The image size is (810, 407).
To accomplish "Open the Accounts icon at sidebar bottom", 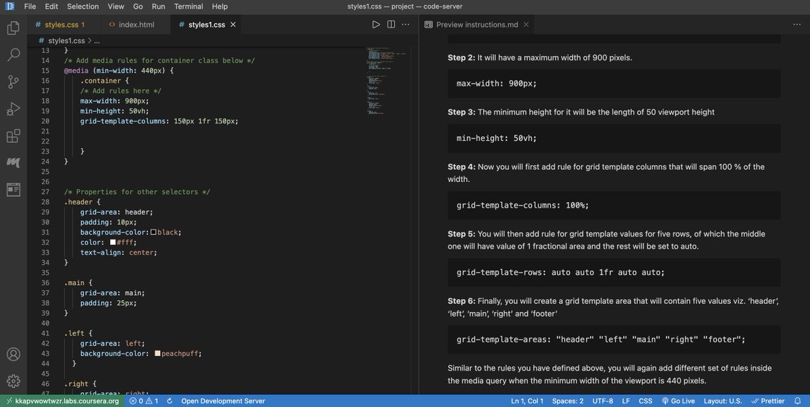I will click(x=13, y=353).
